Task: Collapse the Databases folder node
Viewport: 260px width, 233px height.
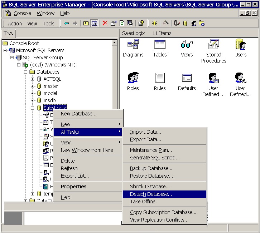Action: click(x=25, y=72)
